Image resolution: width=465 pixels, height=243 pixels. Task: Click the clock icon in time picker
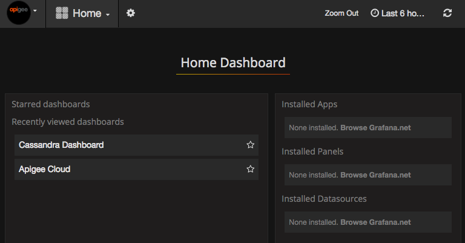[375, 13]
